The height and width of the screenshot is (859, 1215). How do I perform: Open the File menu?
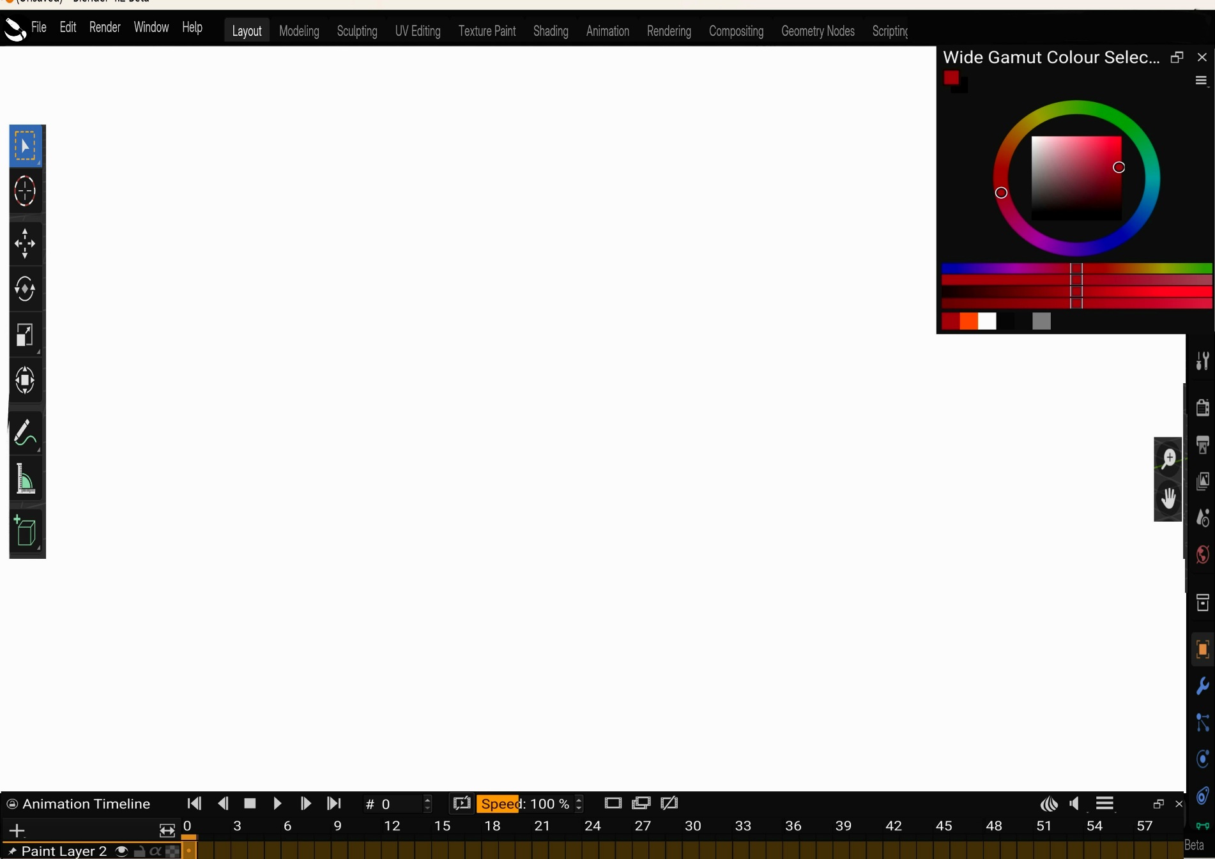click(39, 27)
